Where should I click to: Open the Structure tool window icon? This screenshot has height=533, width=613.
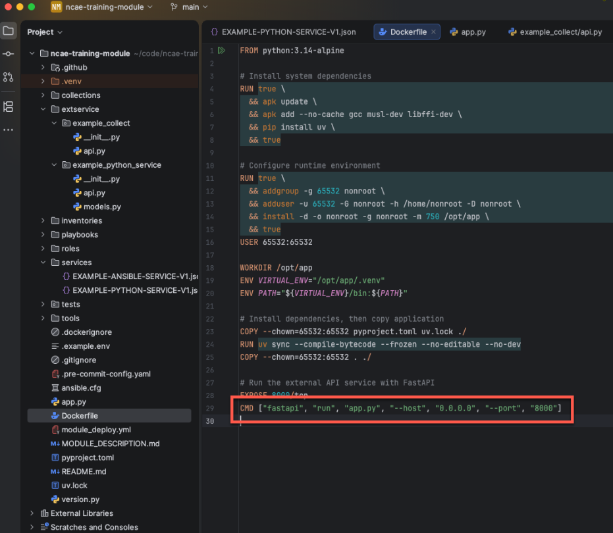pos(8,107)
